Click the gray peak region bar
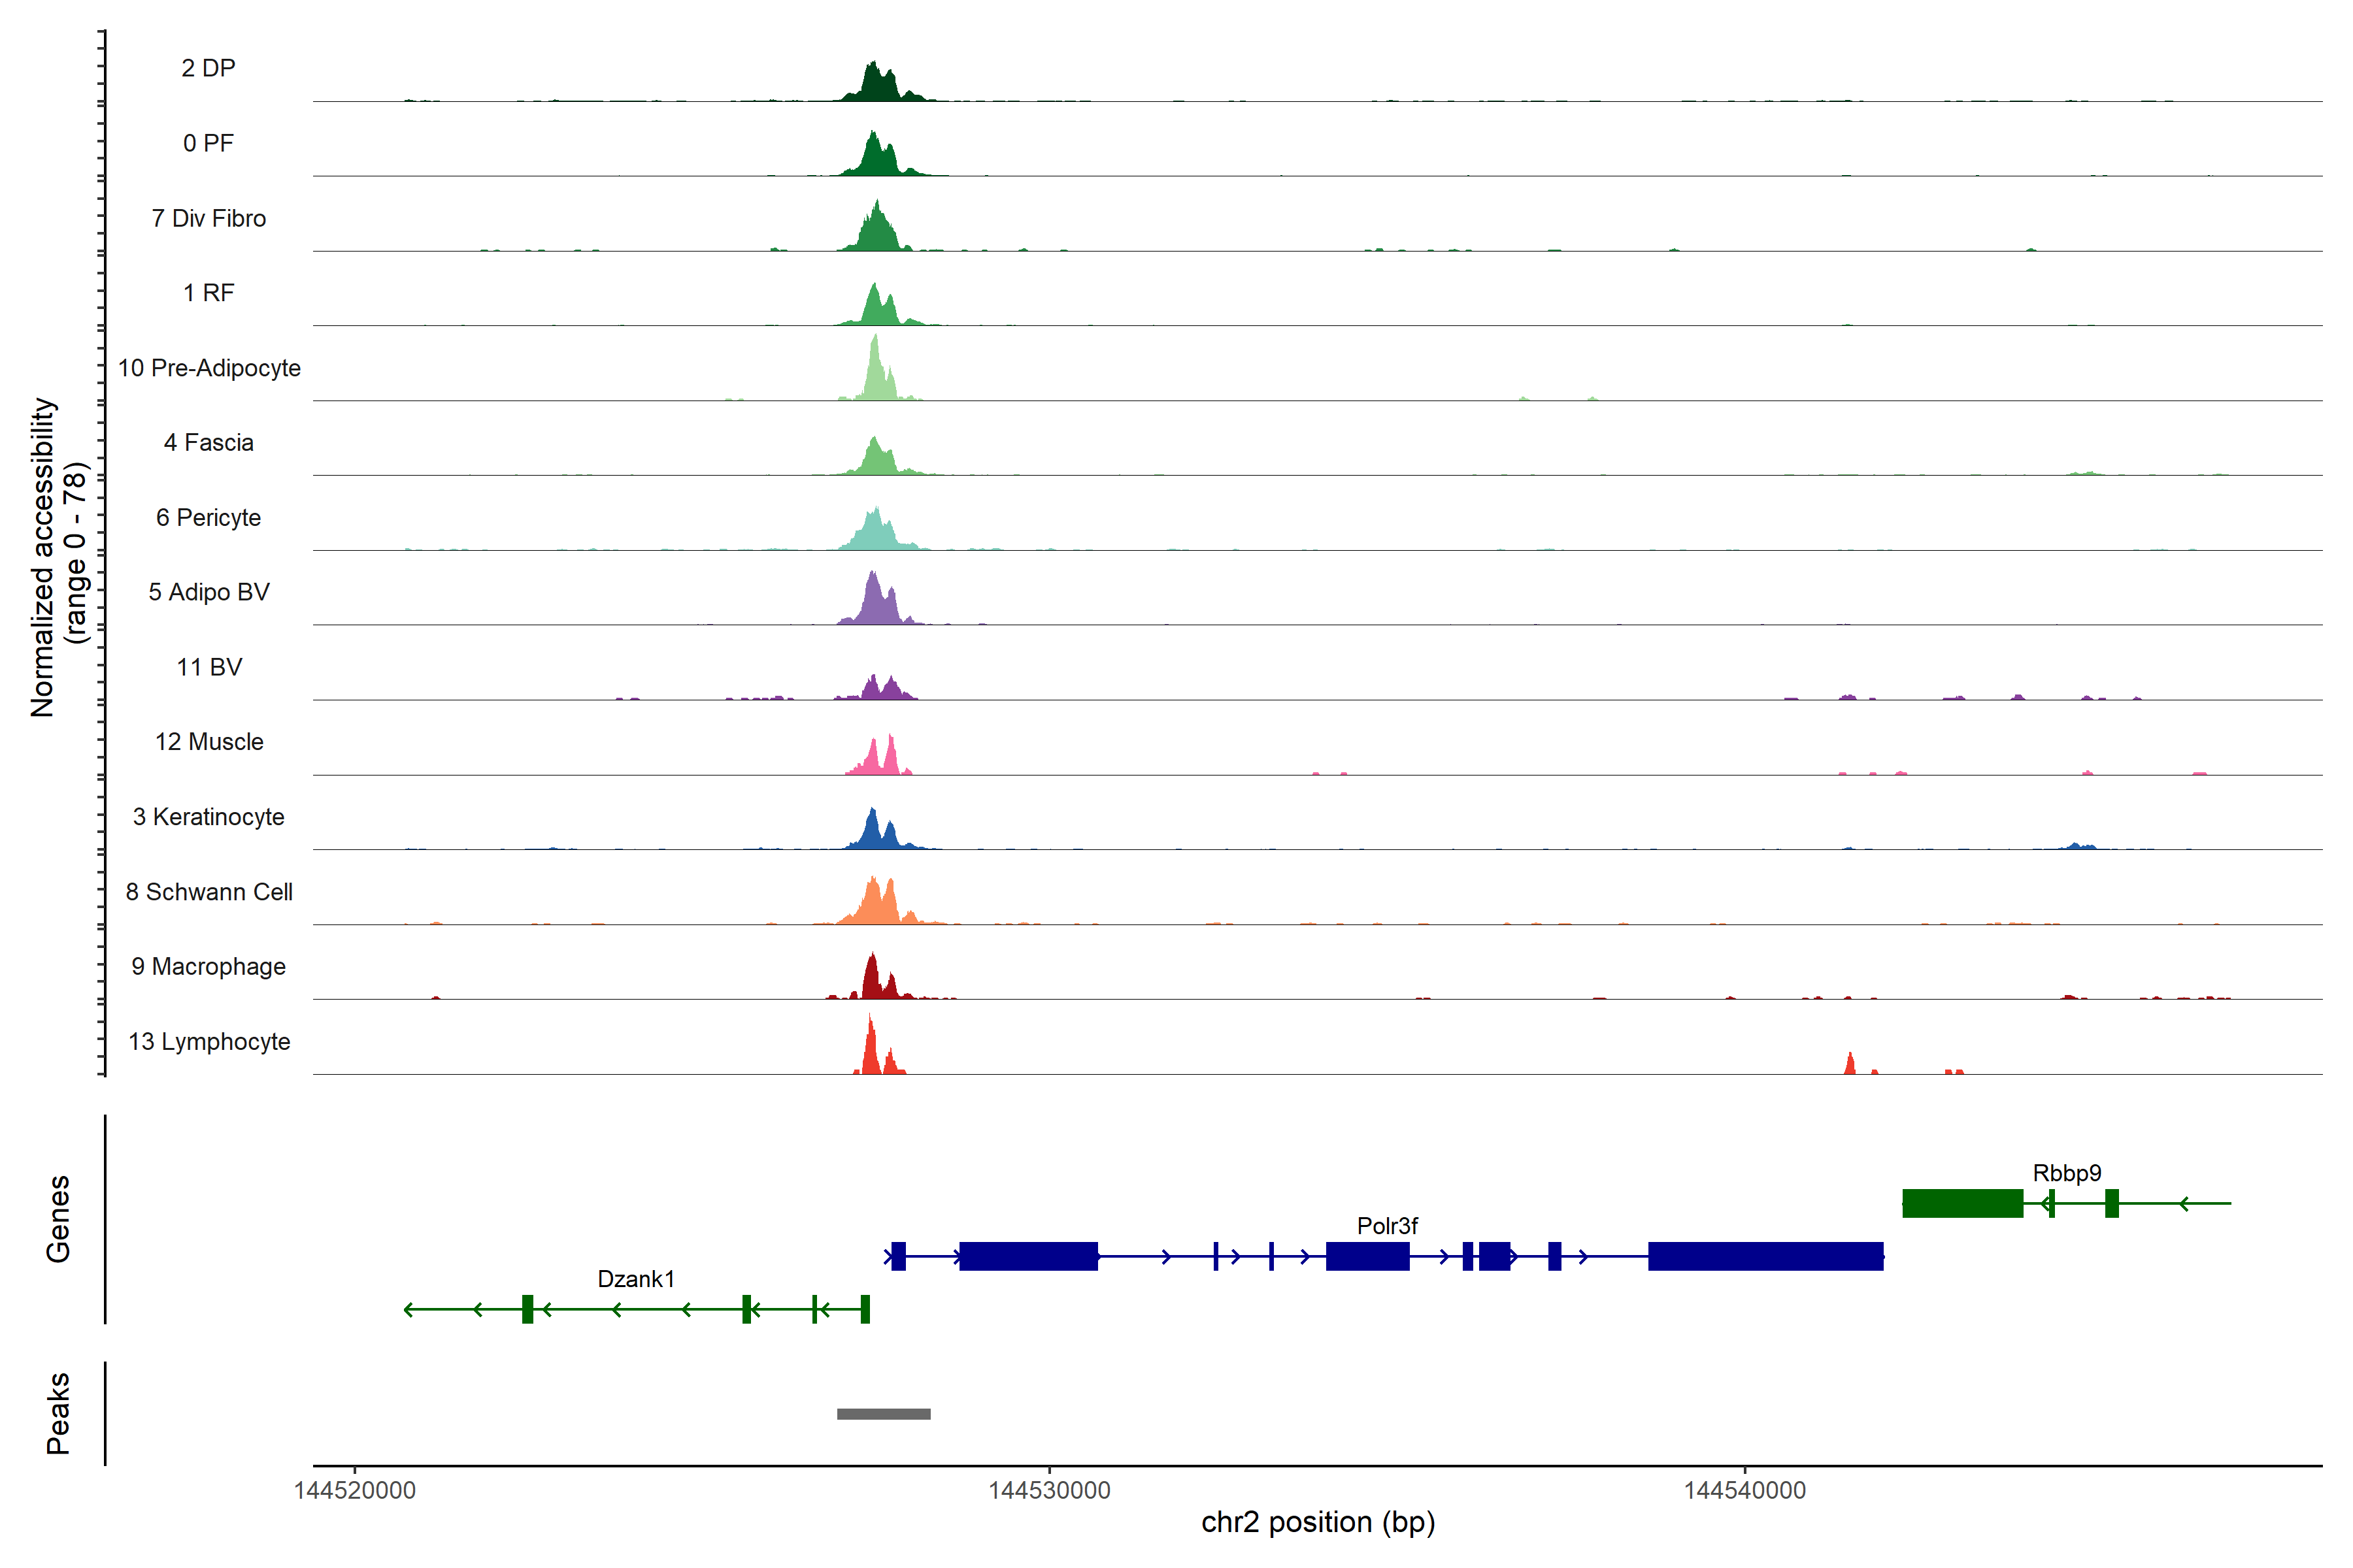This screenshot has height=1568, width=2353. point(884,1414)
